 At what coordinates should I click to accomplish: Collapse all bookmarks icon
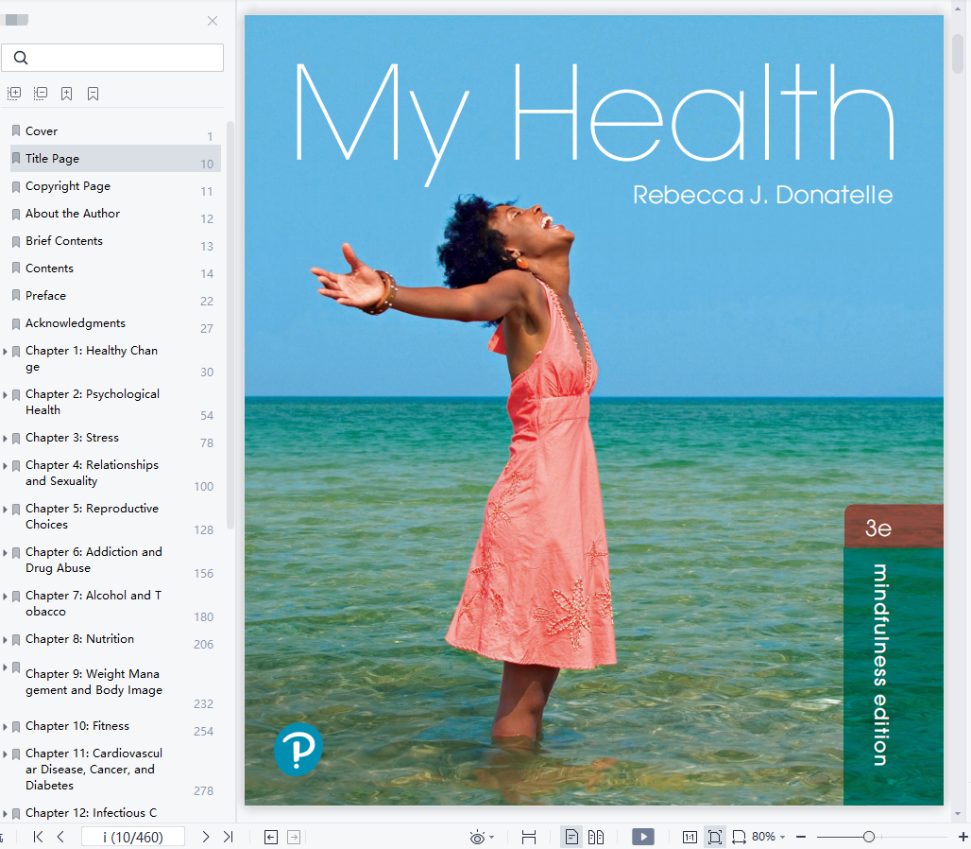[x=41, y=94]
